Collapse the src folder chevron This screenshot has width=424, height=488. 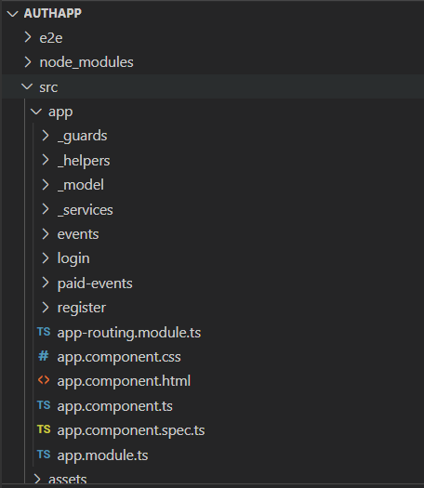[x=27, y=86]
